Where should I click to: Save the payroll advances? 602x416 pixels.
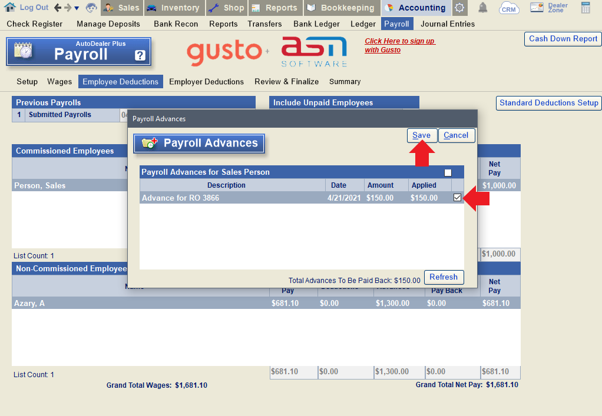pyautogui.click(x=422, y=135)
